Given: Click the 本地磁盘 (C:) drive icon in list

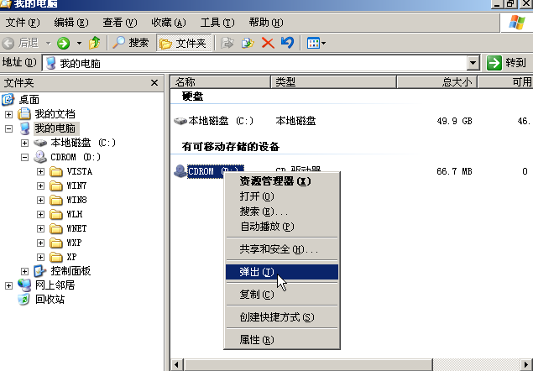Looking at the screenshot, I should click(x=180, y=121).
